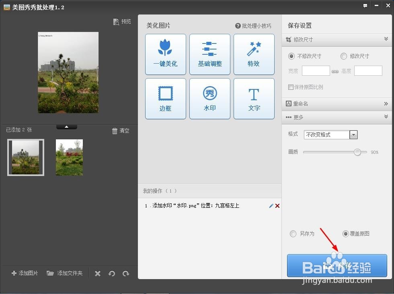Screen dimensions: 394x294
Task: Open the 文字 text tool
Action: (254, 99)
